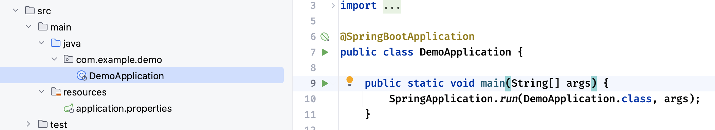The image size is (715, 130).
Task: Expand the test folder chevron
Action: tap(29, 124)
